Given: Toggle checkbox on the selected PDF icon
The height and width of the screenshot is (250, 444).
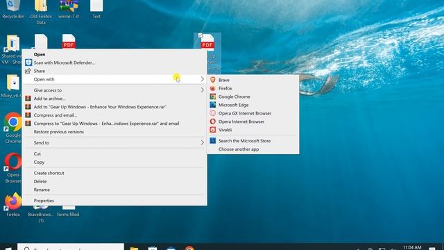Looking at the screenshot, I should [x=200, y=35].
